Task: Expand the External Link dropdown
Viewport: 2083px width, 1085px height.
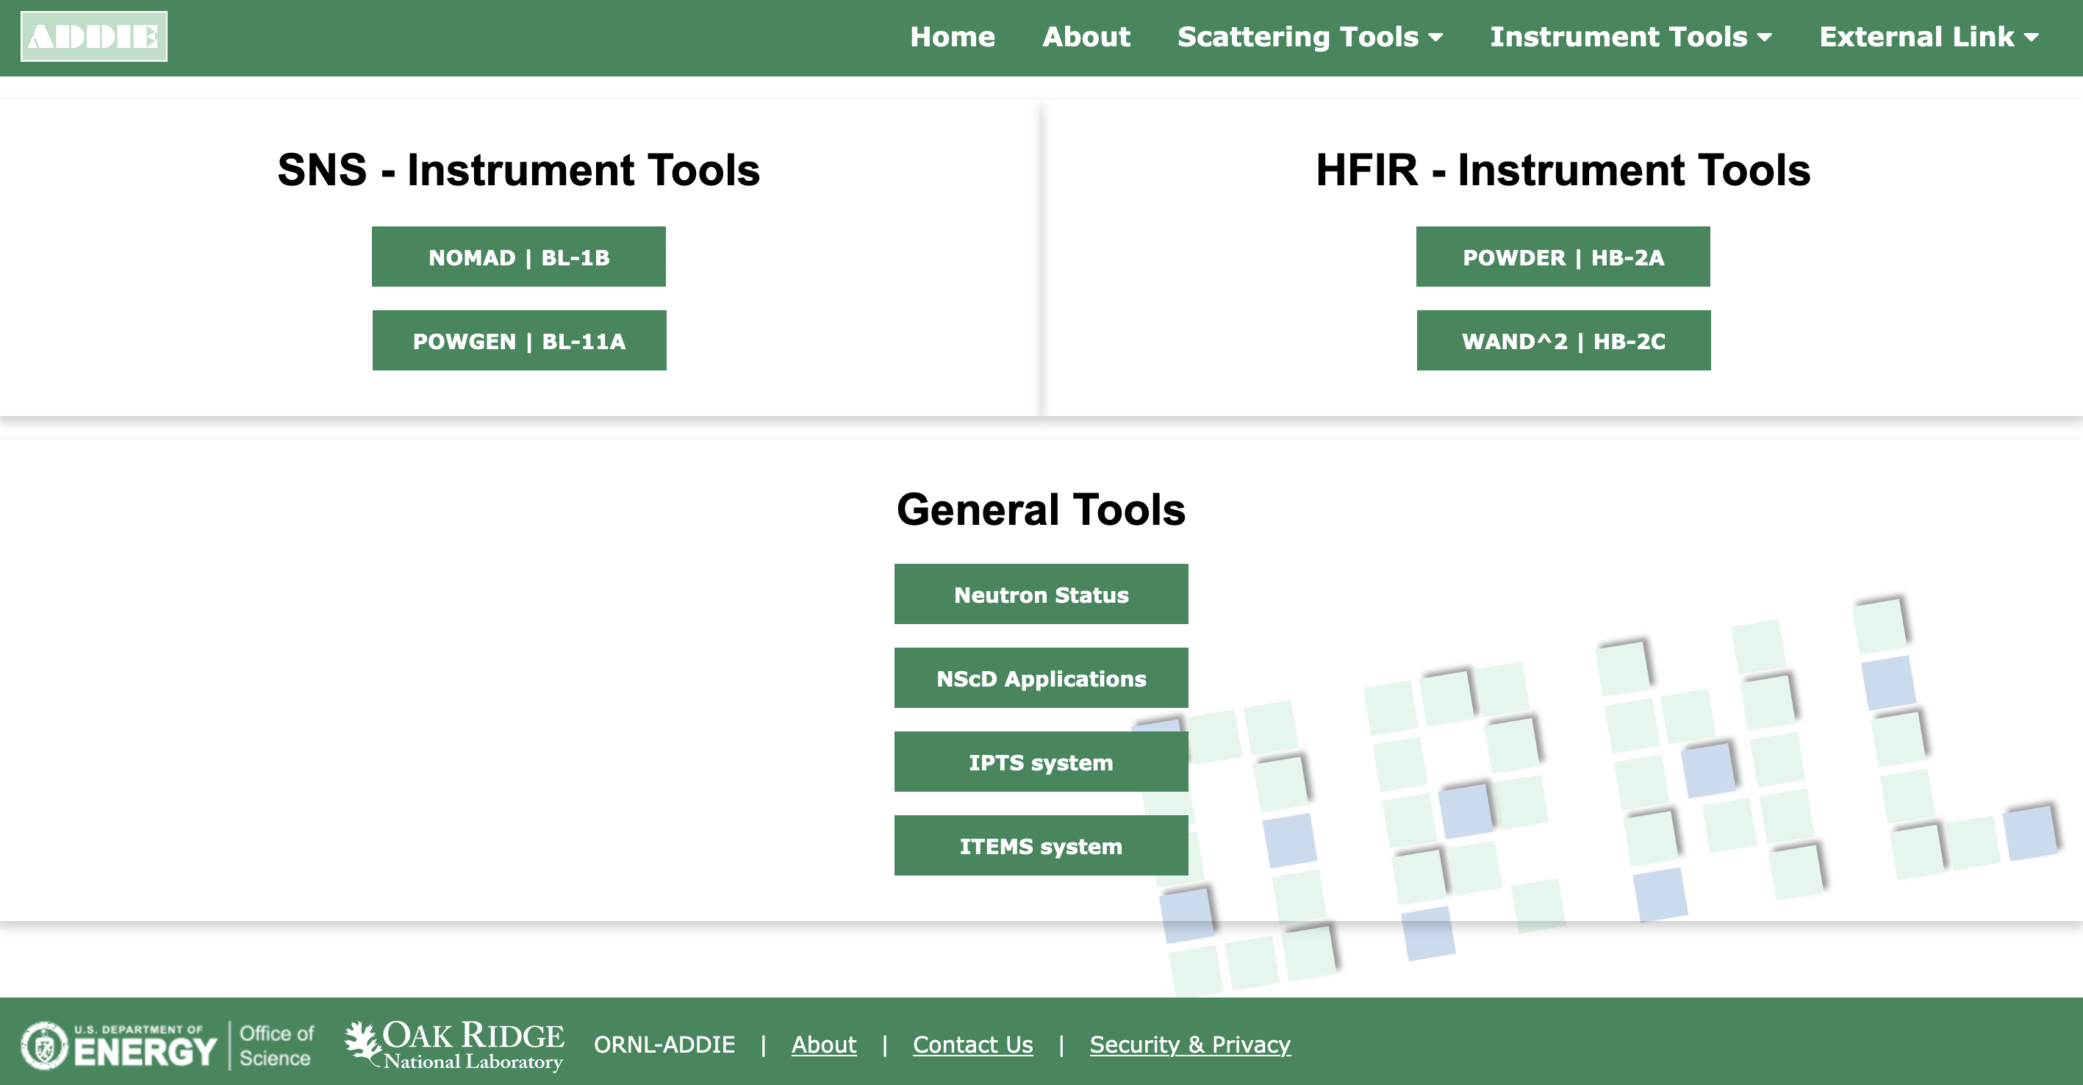Action: click(x=1928, y=36)
